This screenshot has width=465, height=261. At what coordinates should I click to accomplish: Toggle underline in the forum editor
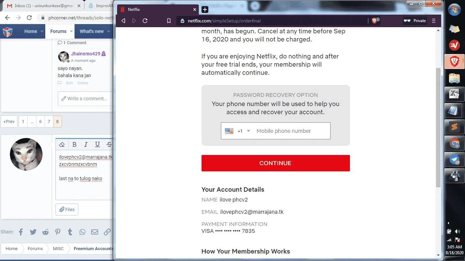click(x=97, y=144)
